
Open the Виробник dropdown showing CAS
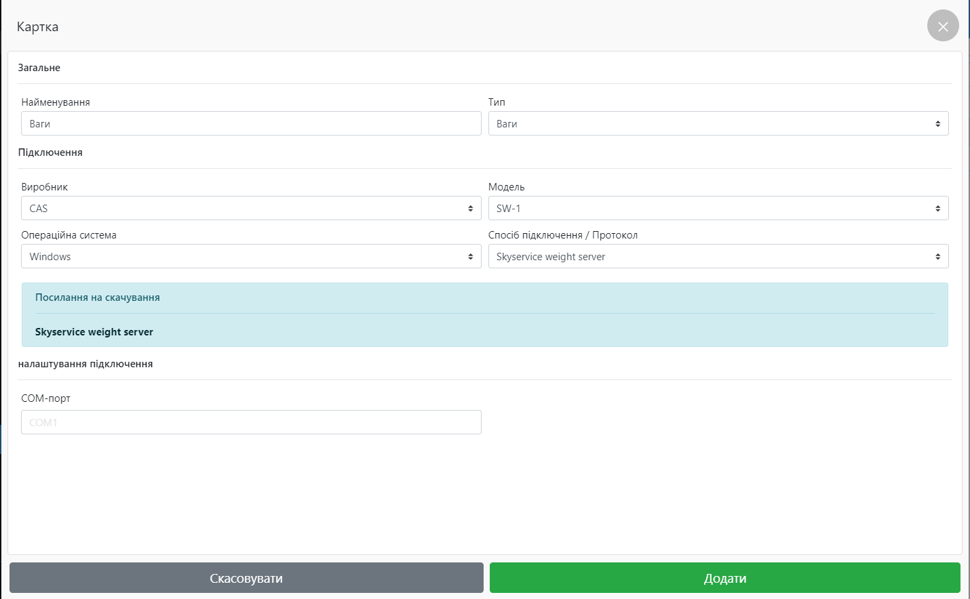coord(251,209)
